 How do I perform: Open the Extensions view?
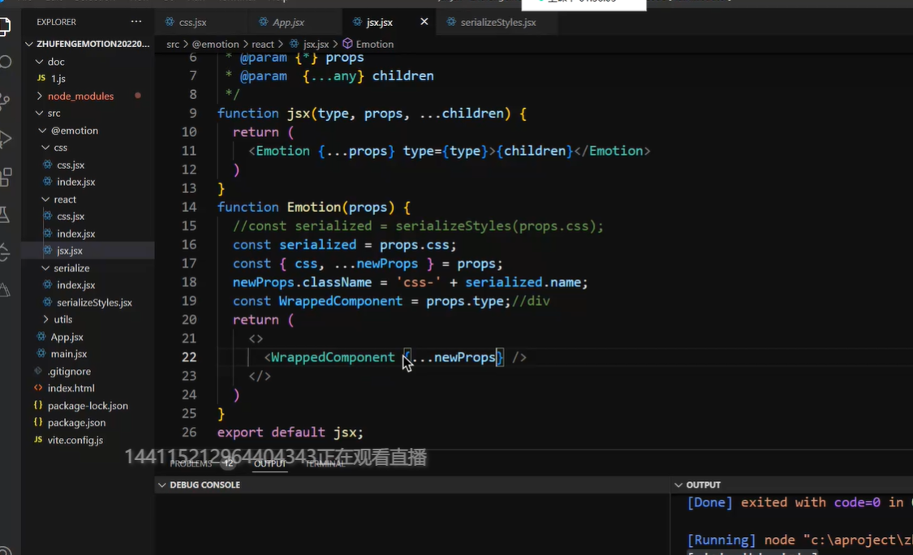pos(5,176)
